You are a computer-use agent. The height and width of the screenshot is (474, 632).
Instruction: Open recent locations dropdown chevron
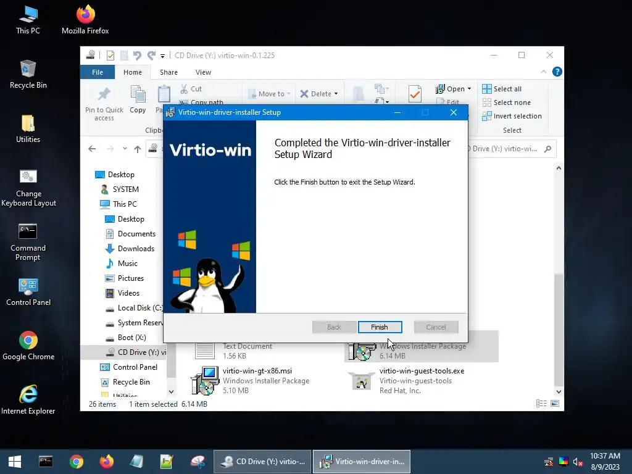[125, 149]
